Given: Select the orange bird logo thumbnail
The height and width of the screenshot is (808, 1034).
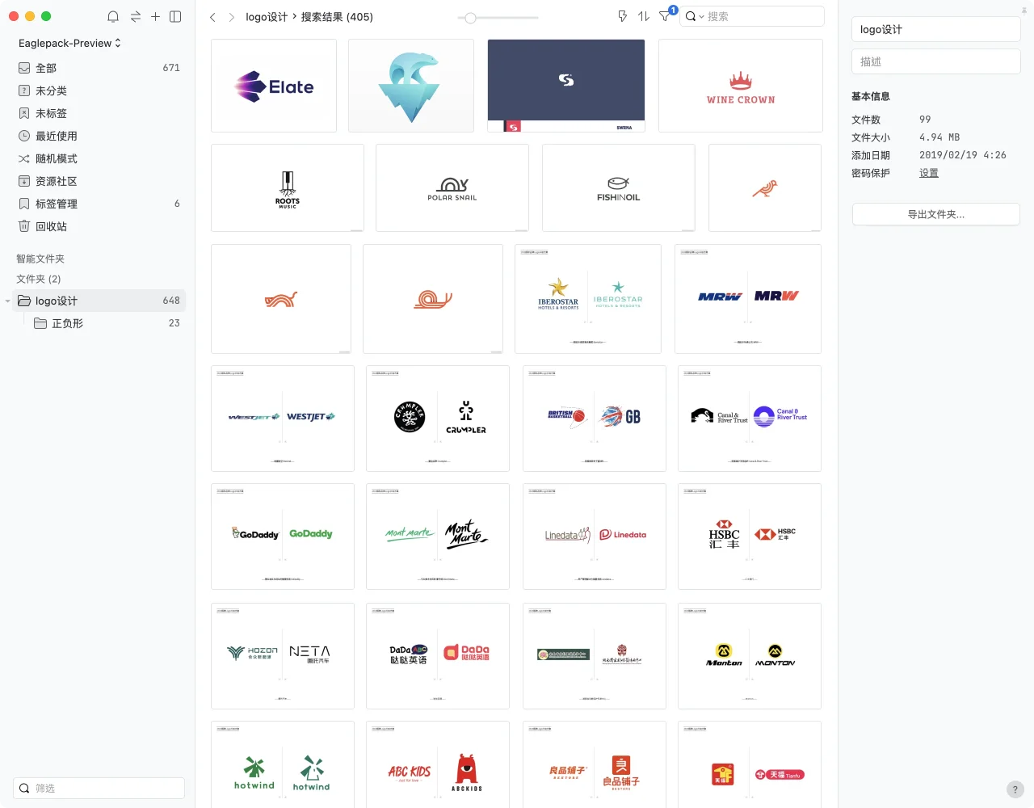Looking at the screenshot, I should point(765,188).
